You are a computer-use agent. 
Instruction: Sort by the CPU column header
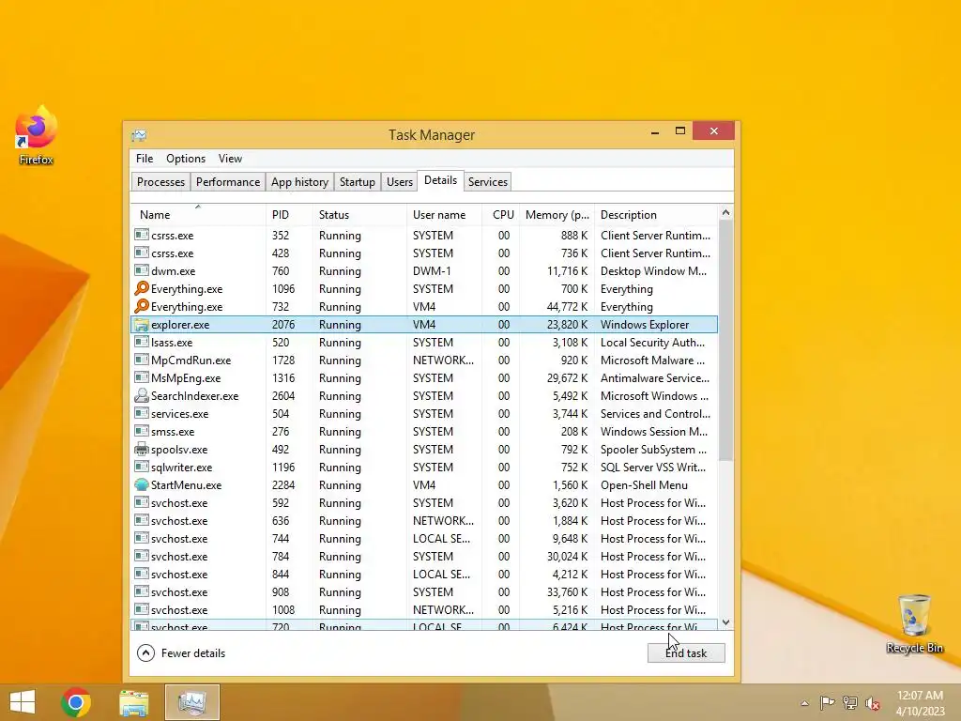tap(501, 215)
